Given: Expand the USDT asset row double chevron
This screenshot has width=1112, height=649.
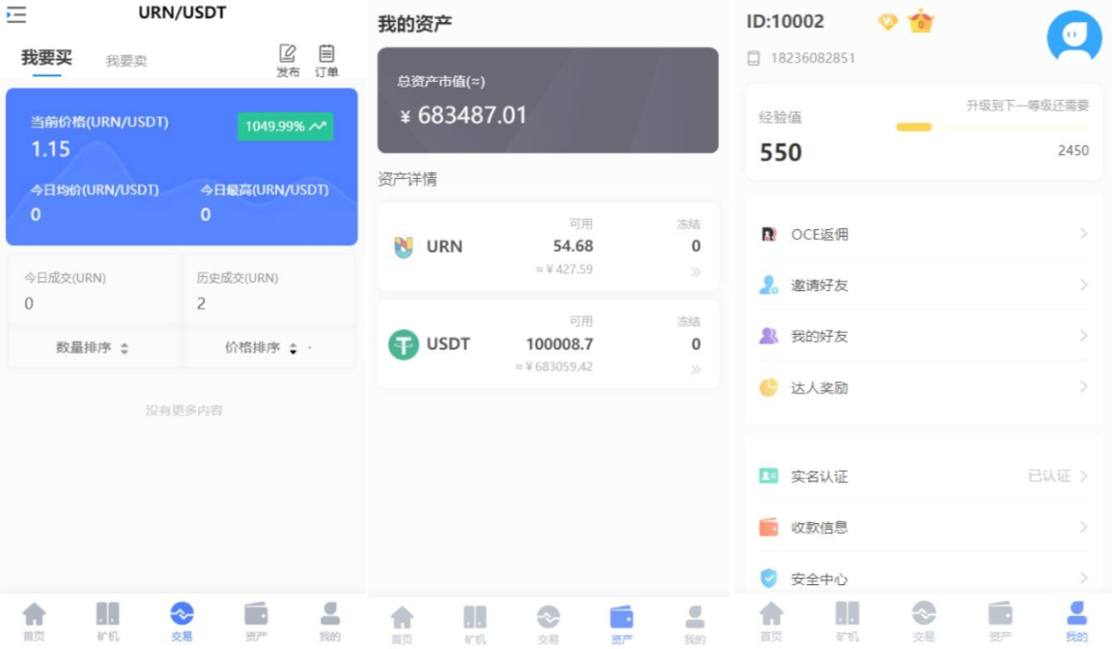Looking at the screenshot, I should (696, 369).
